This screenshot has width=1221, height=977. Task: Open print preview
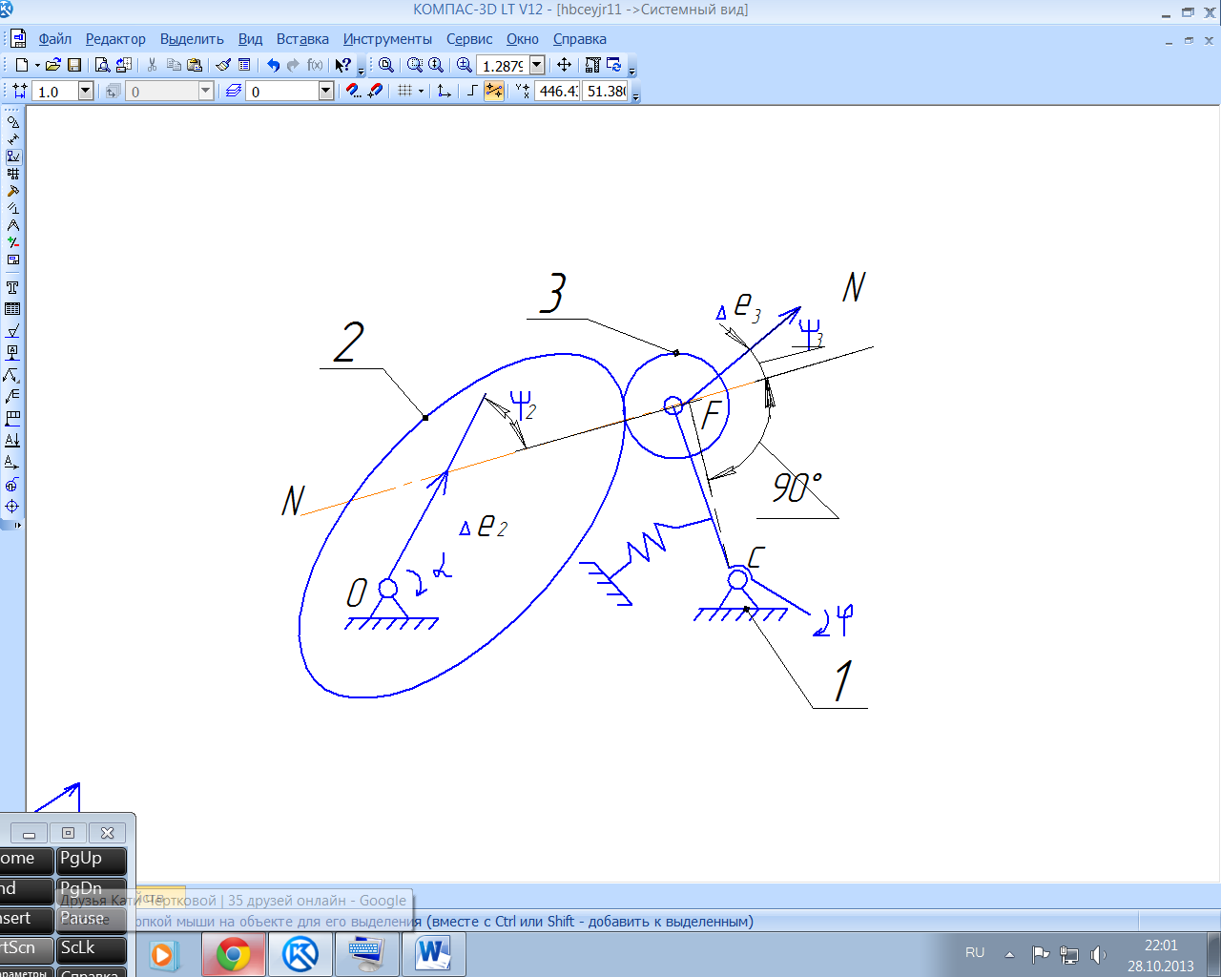(102, 65)
